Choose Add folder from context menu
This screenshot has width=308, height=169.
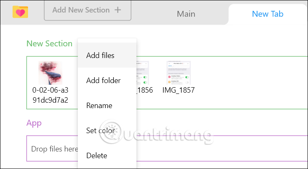click(x=103, y=81)
